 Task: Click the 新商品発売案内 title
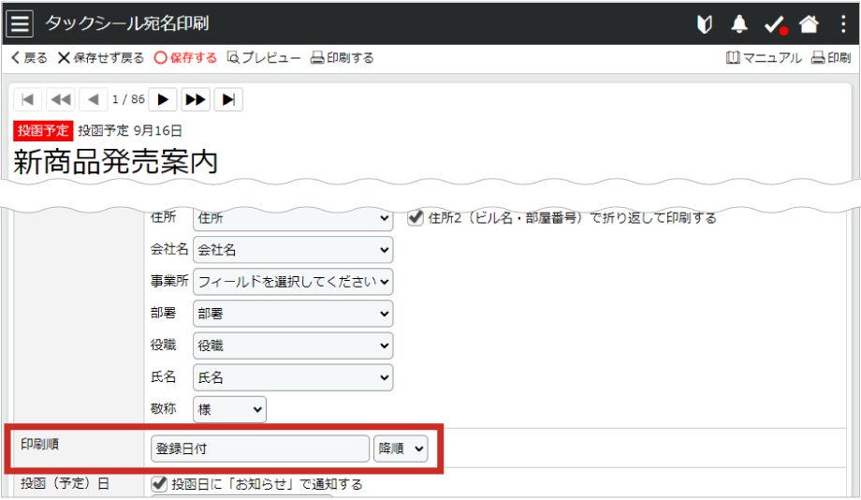pos(115,162)
